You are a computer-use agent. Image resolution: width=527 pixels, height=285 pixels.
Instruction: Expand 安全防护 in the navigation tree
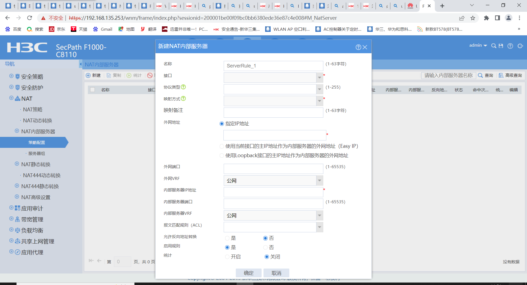11,87
